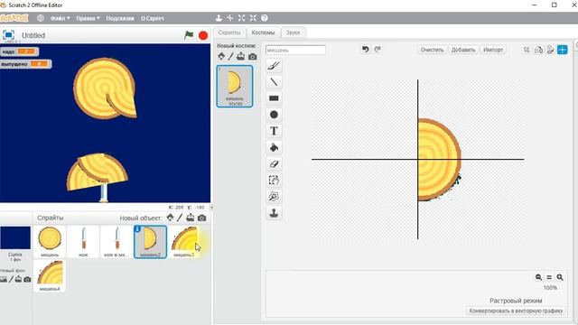Upload costume from file
578x325 pixels.
pyautogui.click(x=241, y=56)
